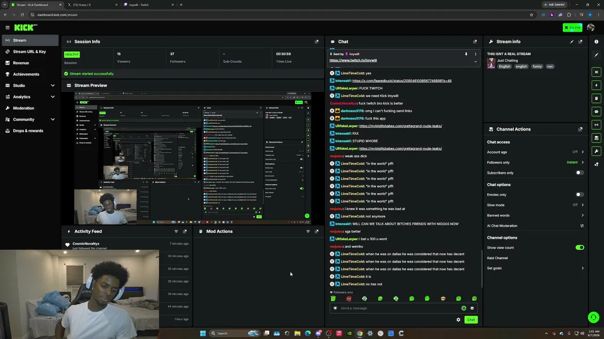The height and width of the screenshot is (339, 604).
Task: Click Raid Channel in Channel Actions
Action: 497,258
